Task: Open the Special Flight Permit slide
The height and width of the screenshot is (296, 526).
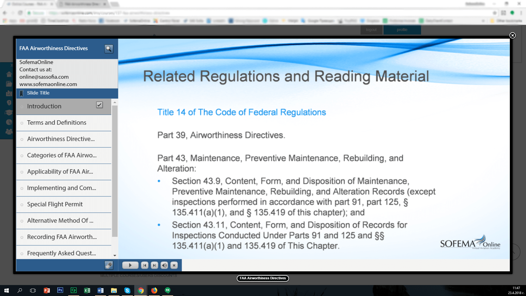Action: tap(55, 204)
